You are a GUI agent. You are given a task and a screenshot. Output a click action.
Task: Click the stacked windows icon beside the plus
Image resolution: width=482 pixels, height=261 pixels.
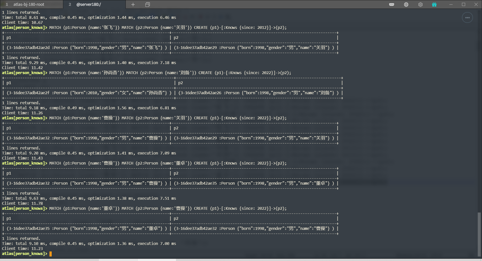point(148,5)
